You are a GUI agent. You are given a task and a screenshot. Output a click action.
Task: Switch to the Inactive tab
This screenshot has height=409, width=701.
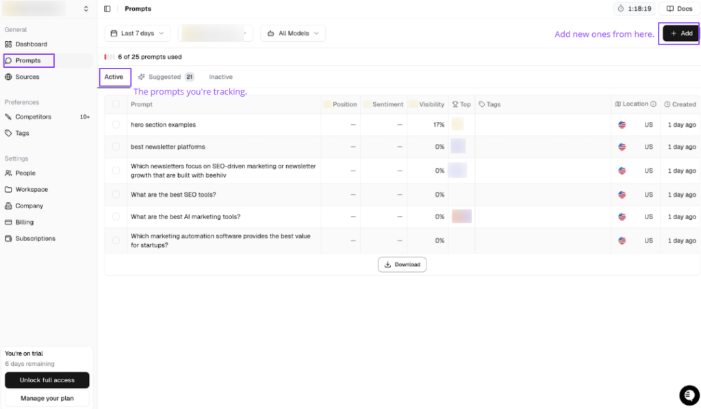[220, 77]
